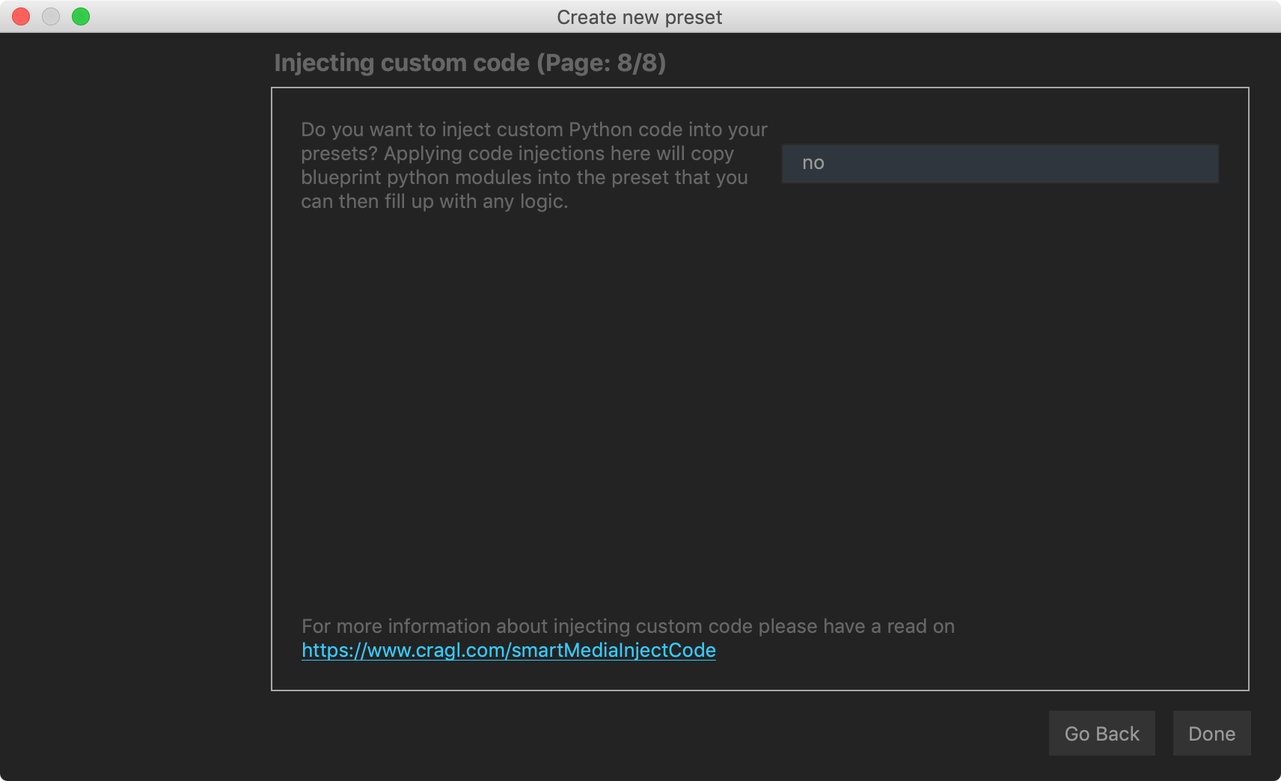Visit the cragl.com documentation URL
1281x781 pixels.
tap(509, 650)
